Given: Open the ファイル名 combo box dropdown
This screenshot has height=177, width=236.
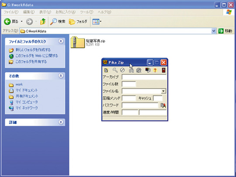Looking at the screenshot, I should [163, 91].
